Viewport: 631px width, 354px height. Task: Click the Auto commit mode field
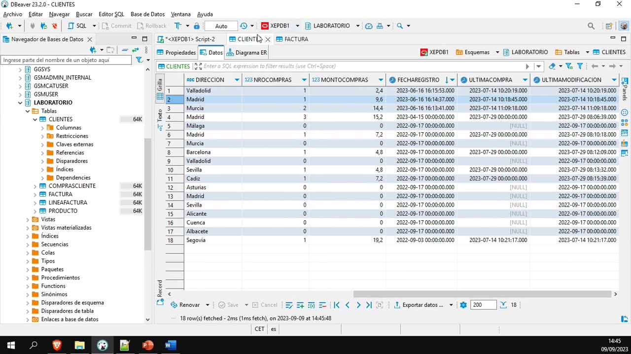pos(221,26)
